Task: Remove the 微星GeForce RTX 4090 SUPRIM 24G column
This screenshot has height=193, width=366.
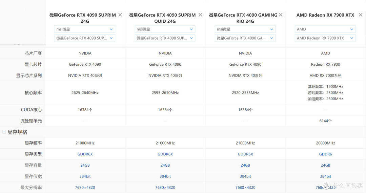Action: click(x=120, y=15)
